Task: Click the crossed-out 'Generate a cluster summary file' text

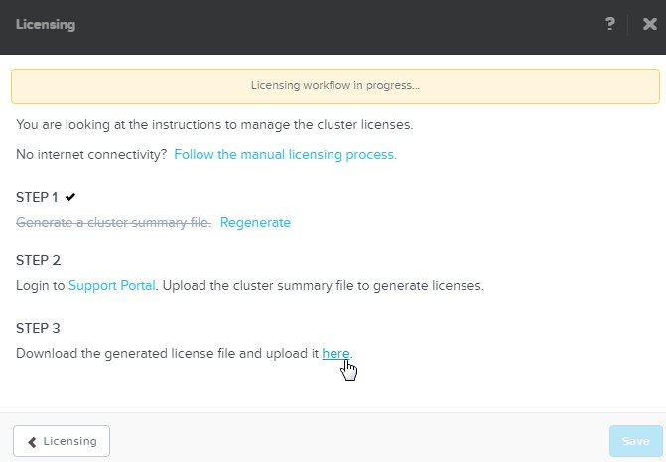Action: pos(113,222)
